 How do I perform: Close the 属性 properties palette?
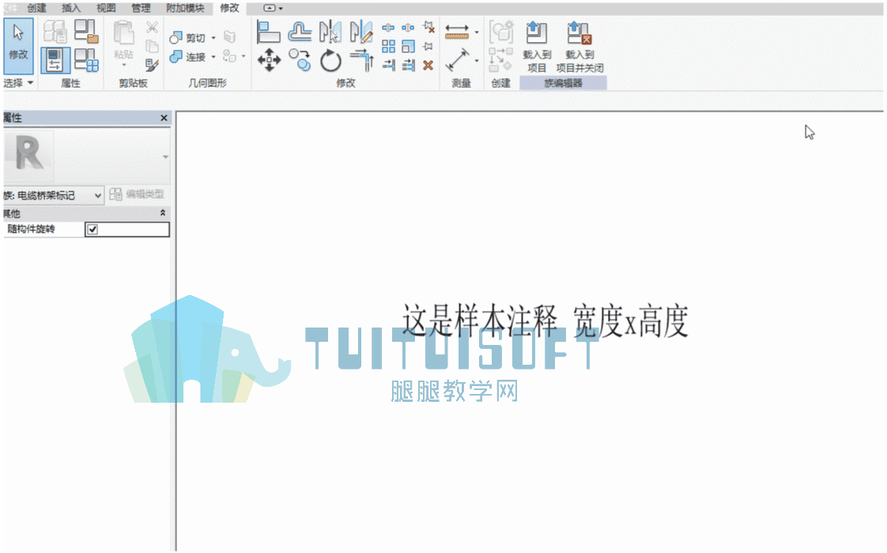[164, 118]
